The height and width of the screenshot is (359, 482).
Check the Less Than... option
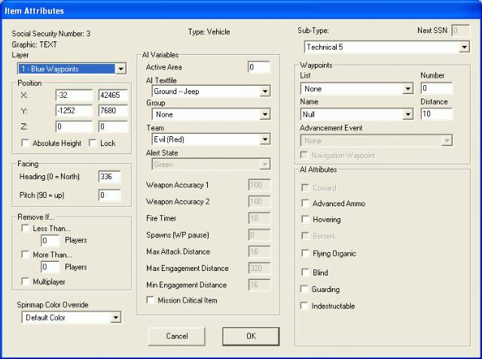pyautogui.click(x=25, y=229)
